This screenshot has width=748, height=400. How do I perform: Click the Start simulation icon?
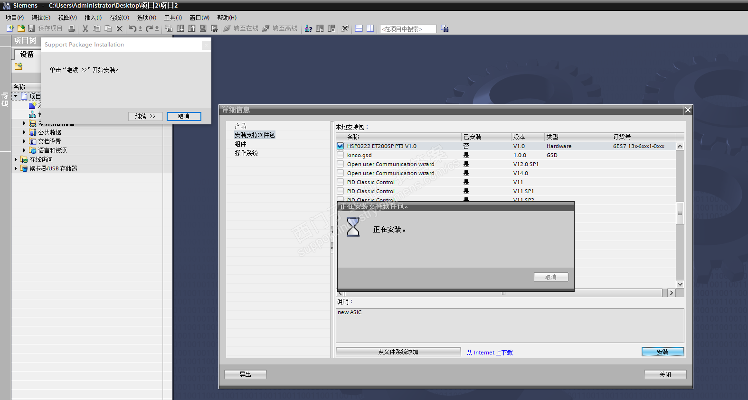pos(203,28)
